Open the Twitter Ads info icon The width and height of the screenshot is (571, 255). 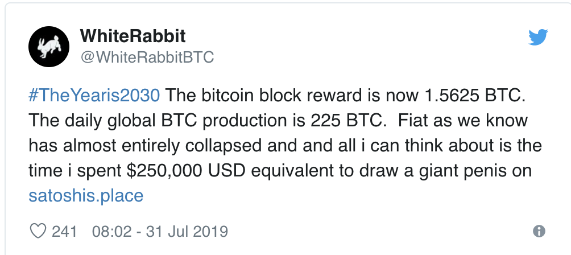(539, 231)
